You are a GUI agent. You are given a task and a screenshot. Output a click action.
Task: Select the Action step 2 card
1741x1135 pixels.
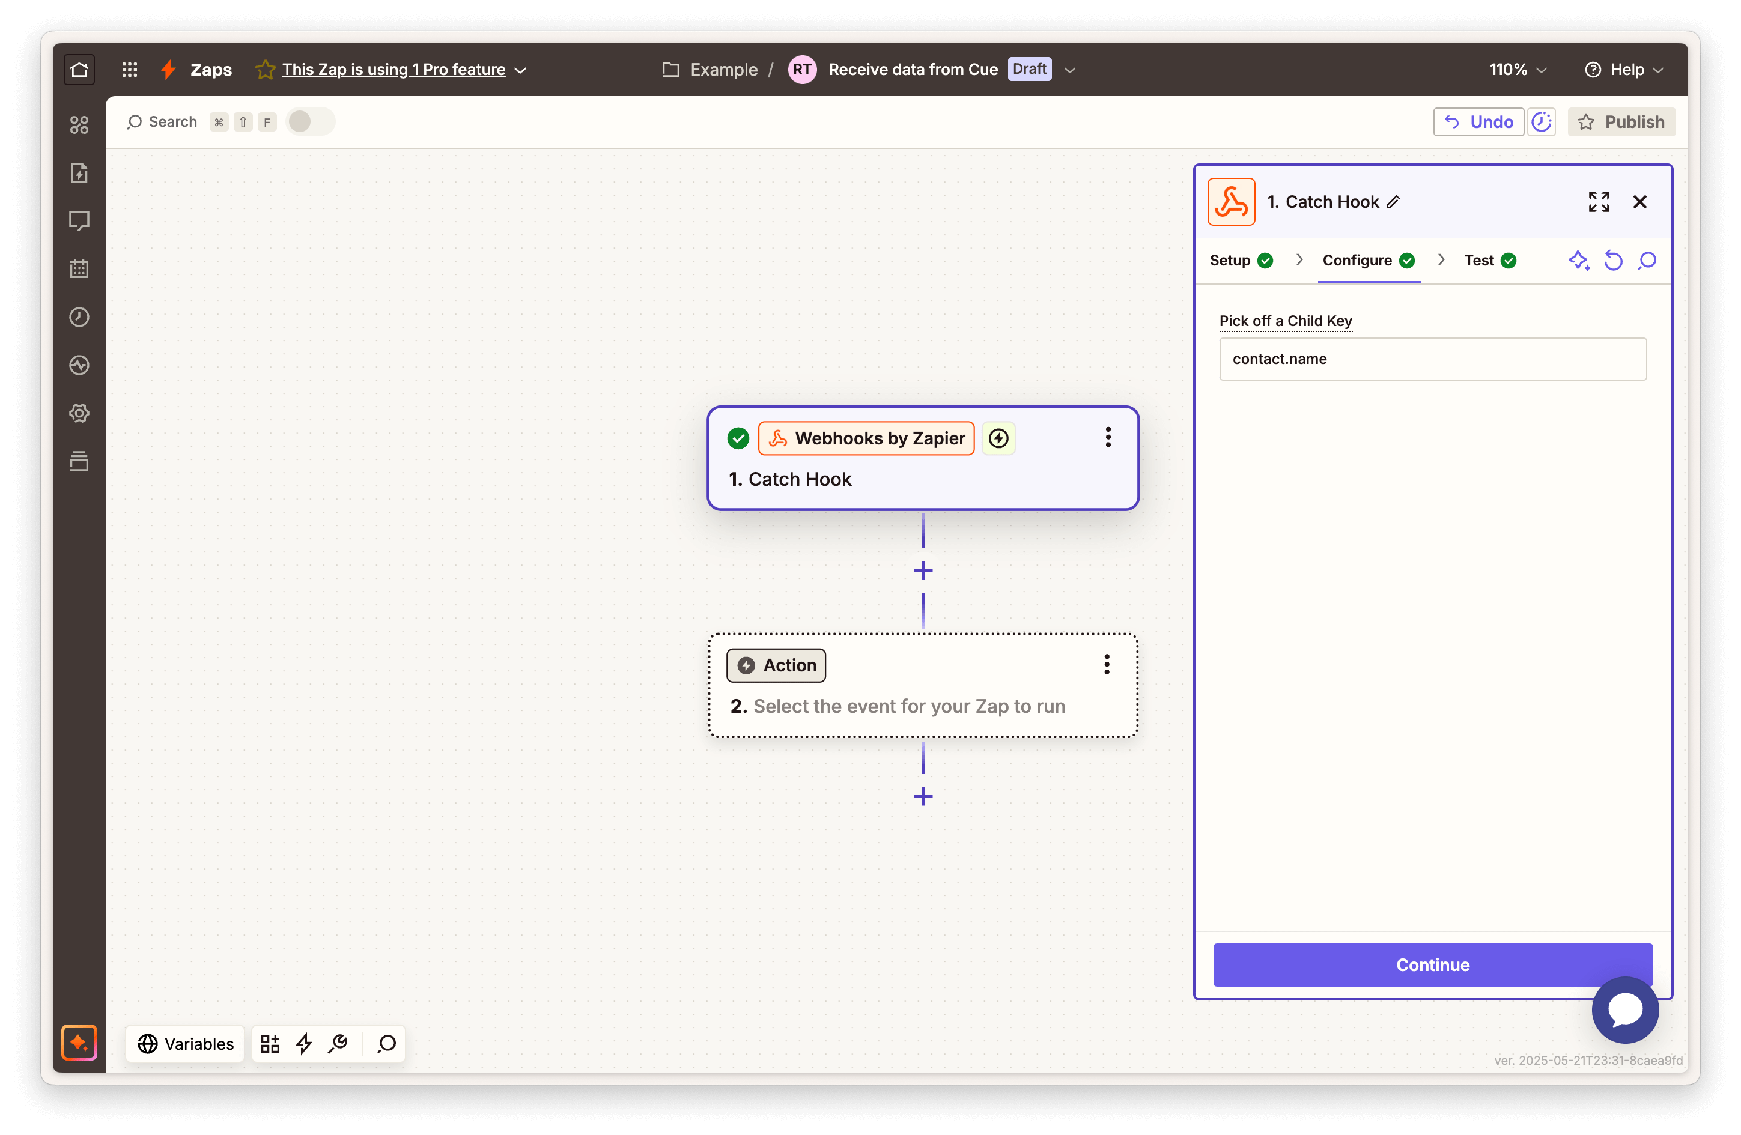tap(922, 685)
